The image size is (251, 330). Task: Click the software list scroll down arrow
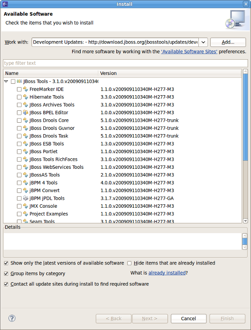coord(245,220)
